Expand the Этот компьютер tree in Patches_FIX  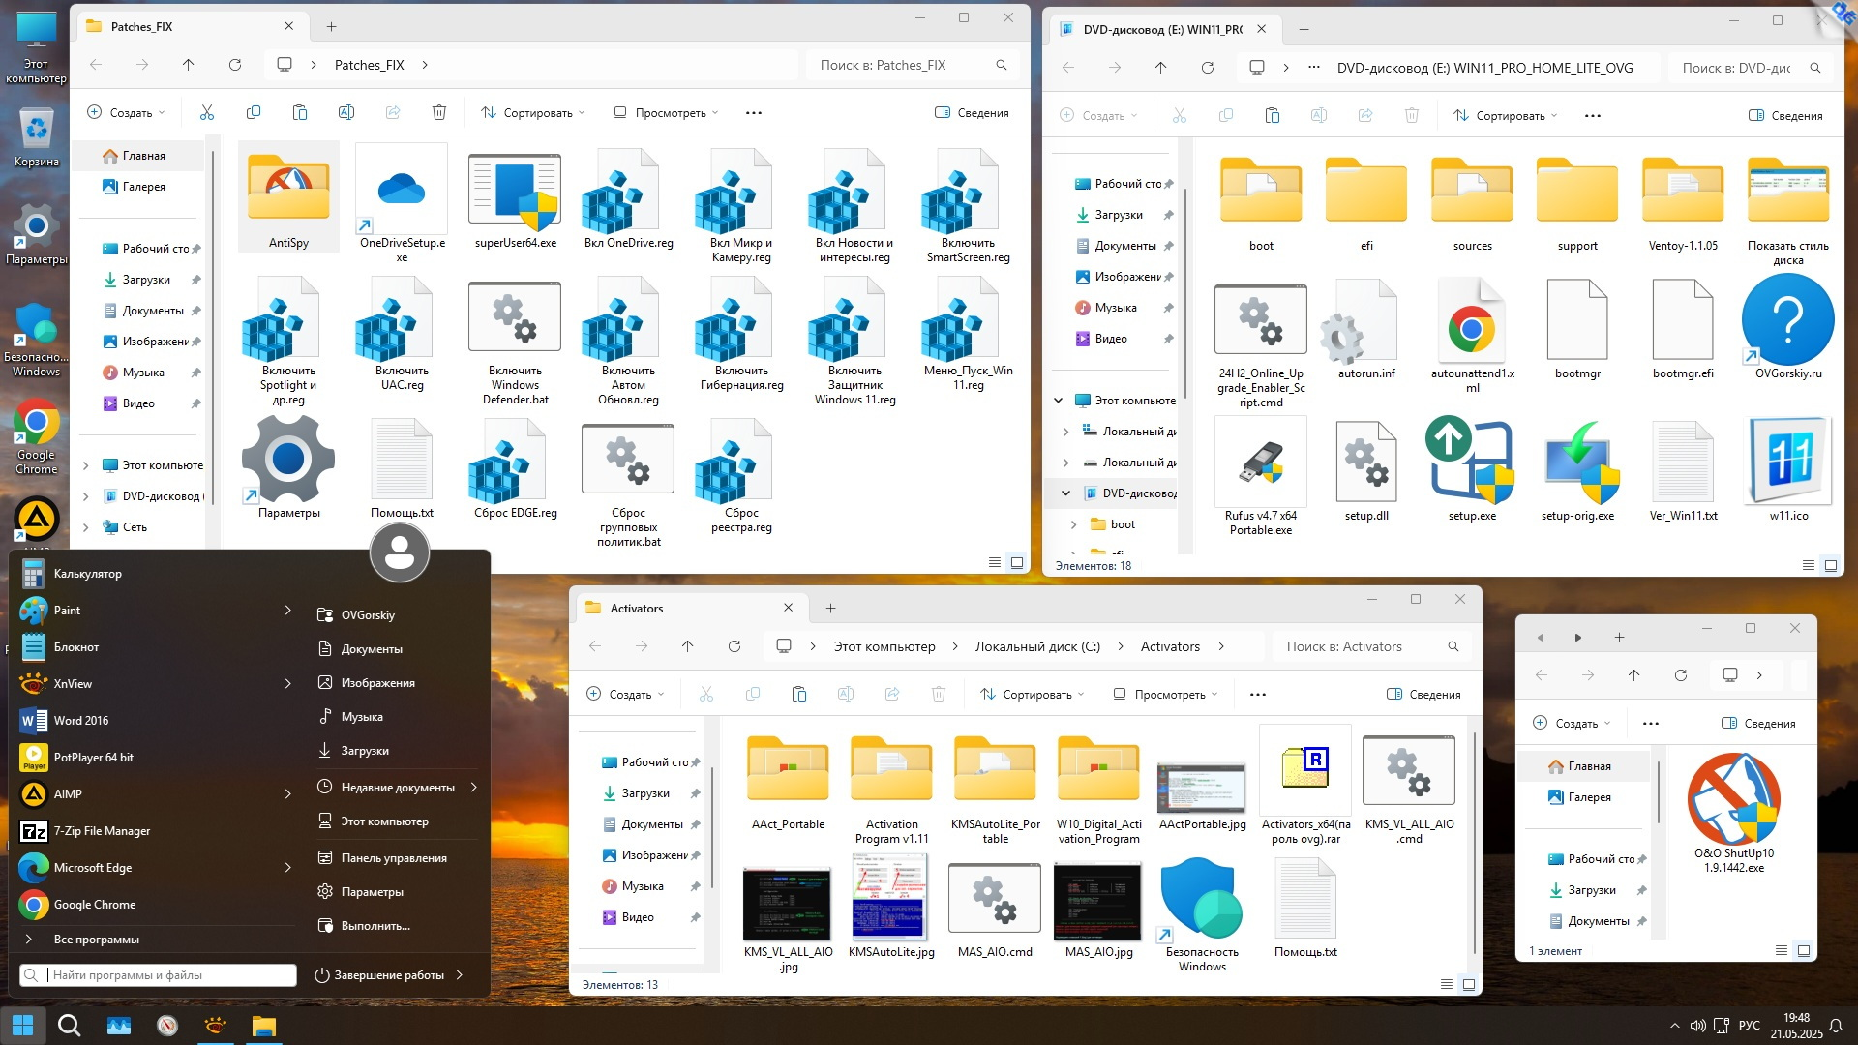pos(85,465)
